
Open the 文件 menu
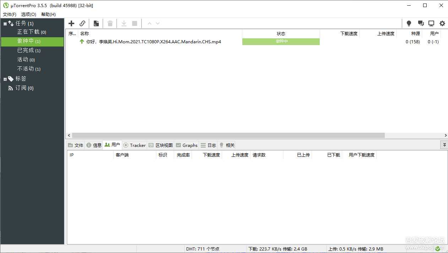click(10, 14)
